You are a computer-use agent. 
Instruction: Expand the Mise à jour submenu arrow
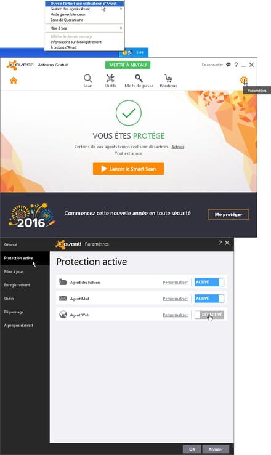[121, 28]
